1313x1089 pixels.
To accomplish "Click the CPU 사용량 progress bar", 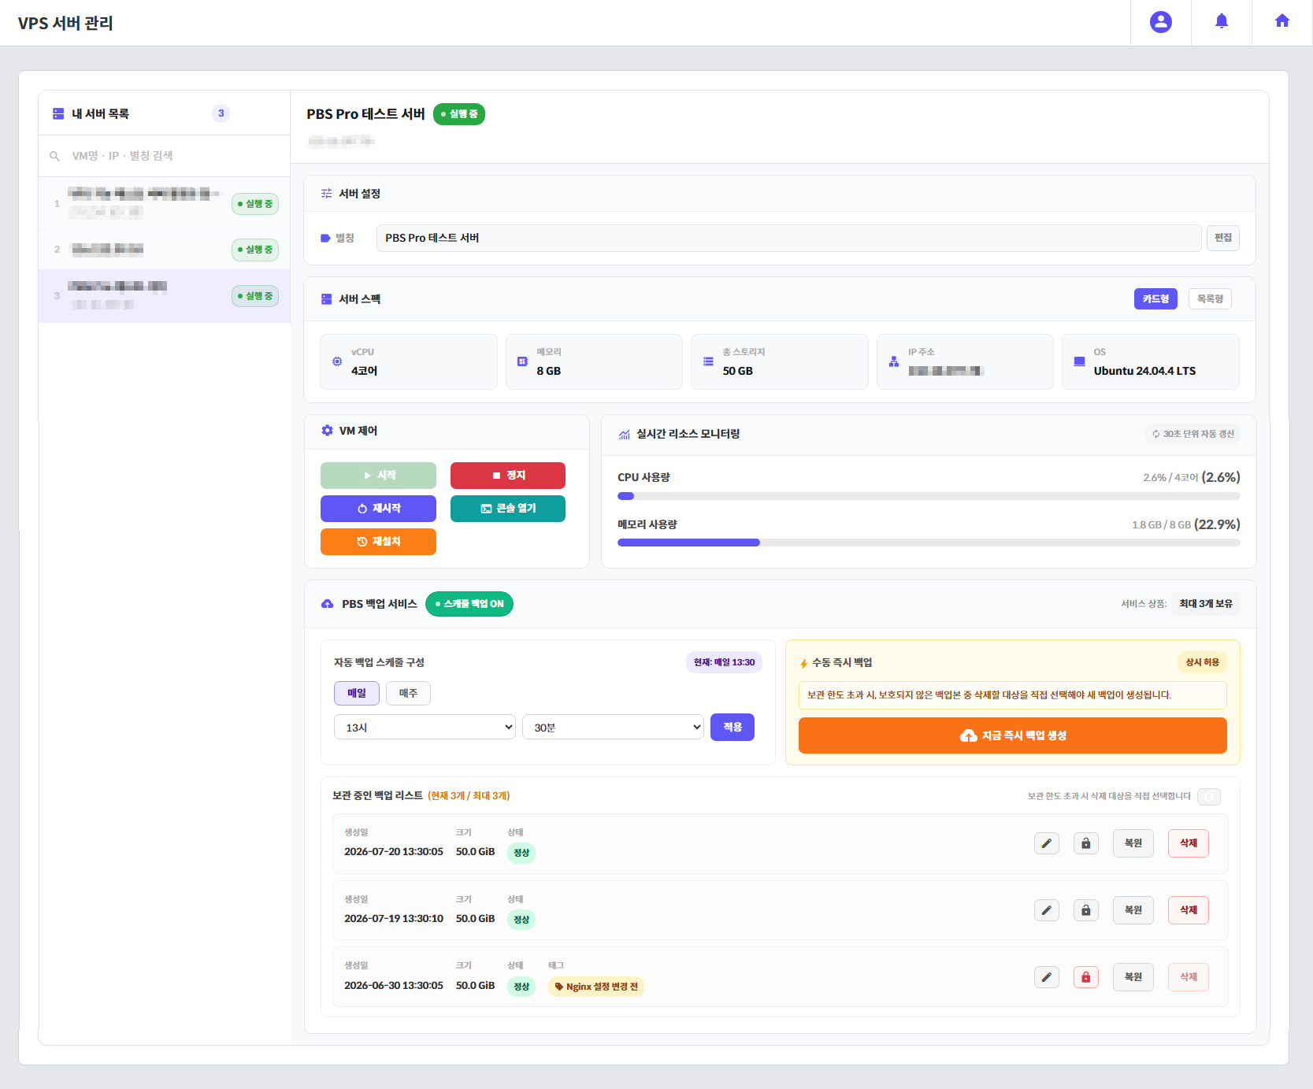I will [x=929, y=496].
